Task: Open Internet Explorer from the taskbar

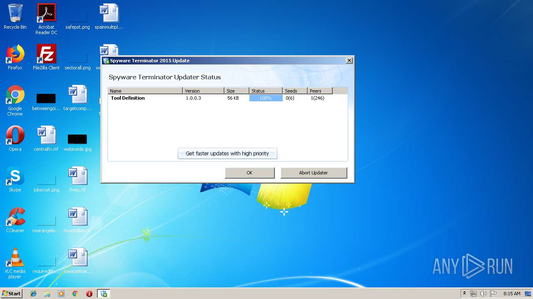Action: (33, 294)
